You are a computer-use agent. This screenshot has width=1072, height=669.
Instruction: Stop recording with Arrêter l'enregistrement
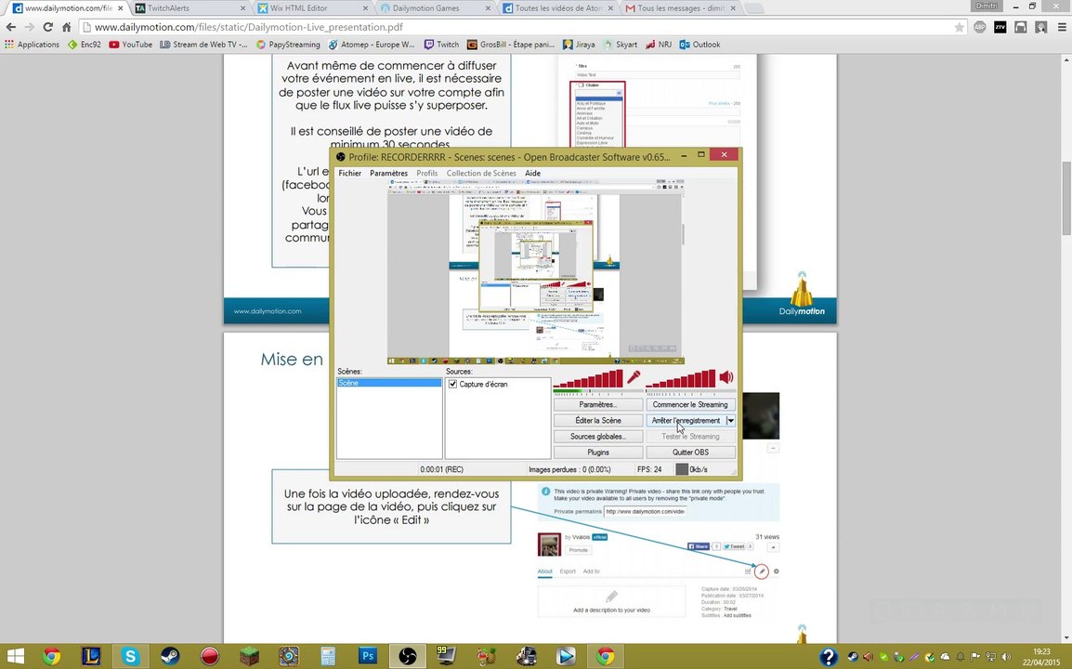686,421
